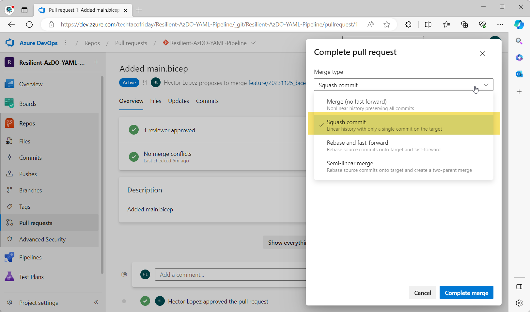Screen dimensions: 530x312
Task: Switch to the Updates tab
Action: tap(179, 101)
